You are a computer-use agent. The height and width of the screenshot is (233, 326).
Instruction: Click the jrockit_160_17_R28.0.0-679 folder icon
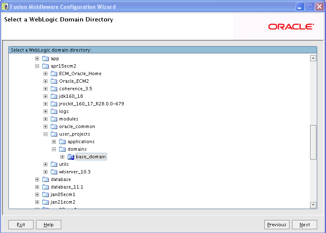pos(54,104)
